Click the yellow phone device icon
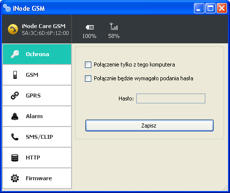This screenshot has height=193, width=230. pyautogui.click(x=13, y=29)
